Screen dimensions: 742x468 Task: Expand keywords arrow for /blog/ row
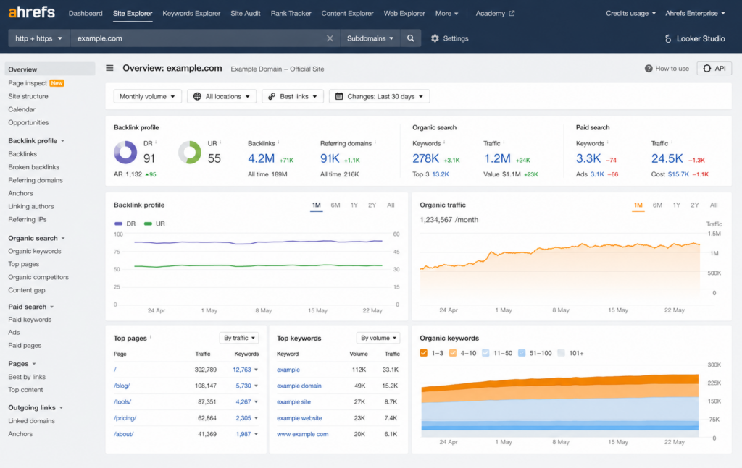pyautogui.click(x=256, y=386)
